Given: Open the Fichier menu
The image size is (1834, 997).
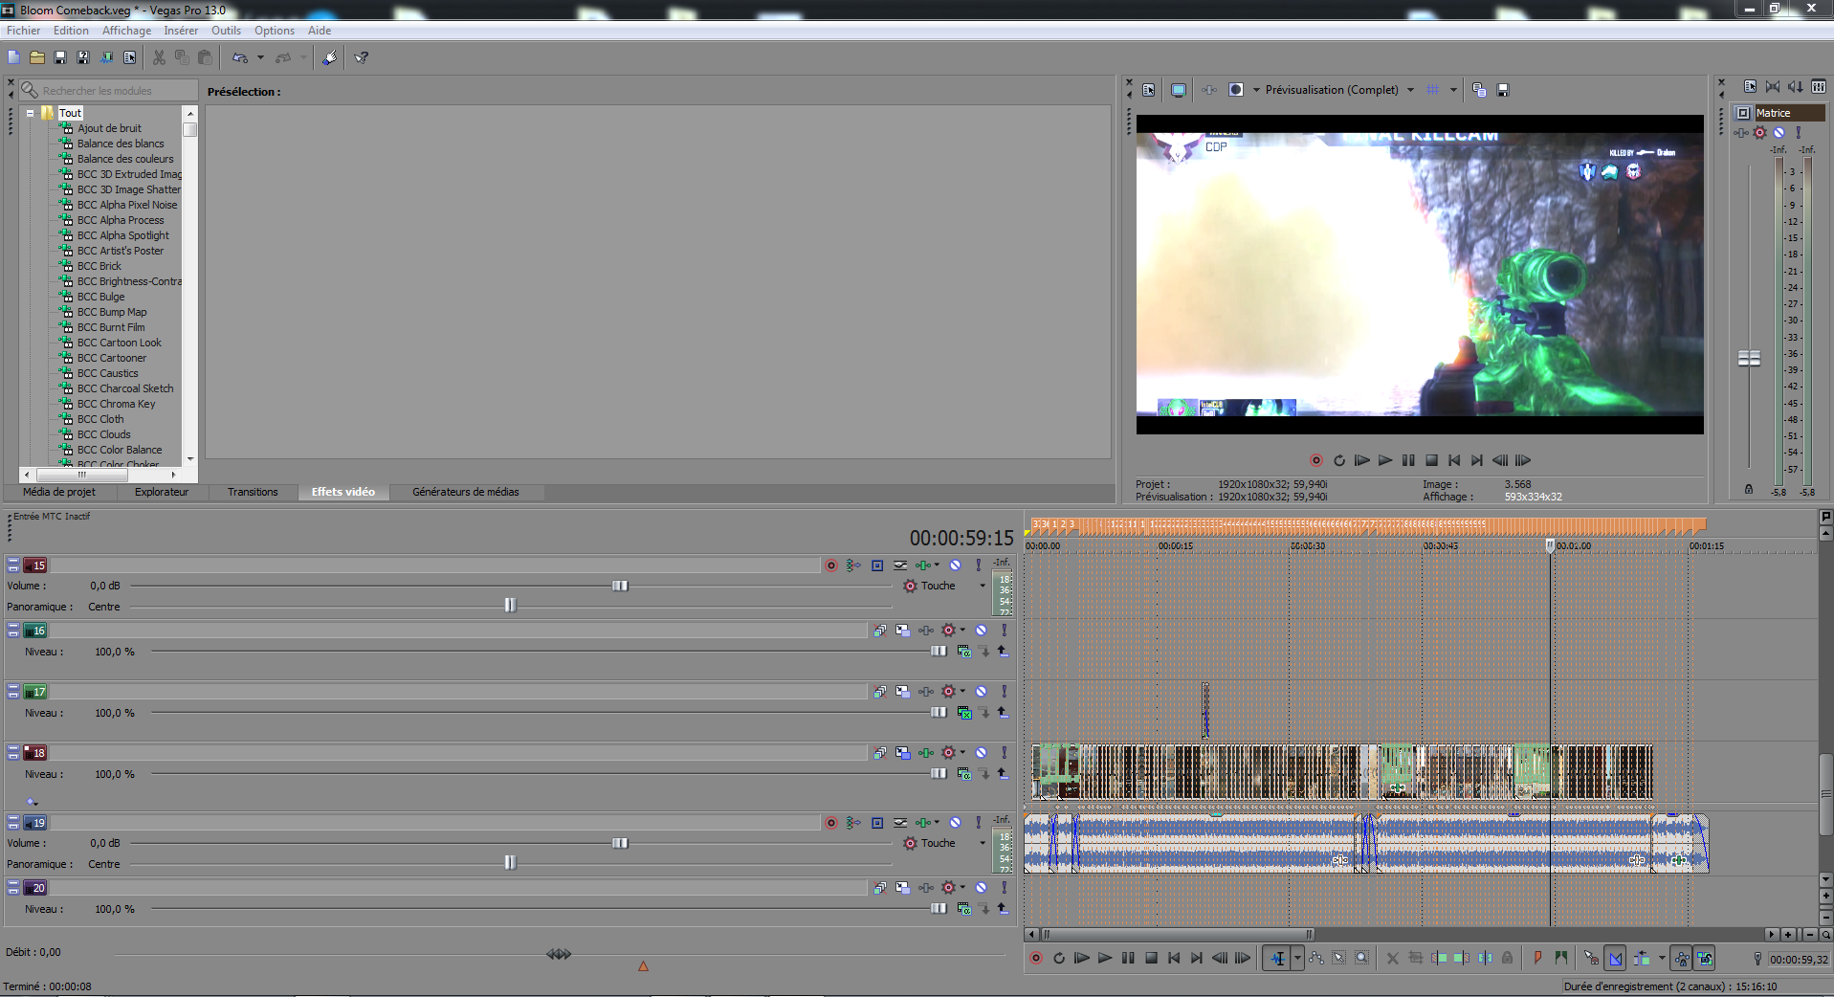Looking at the screenshot, I should 24,31.
